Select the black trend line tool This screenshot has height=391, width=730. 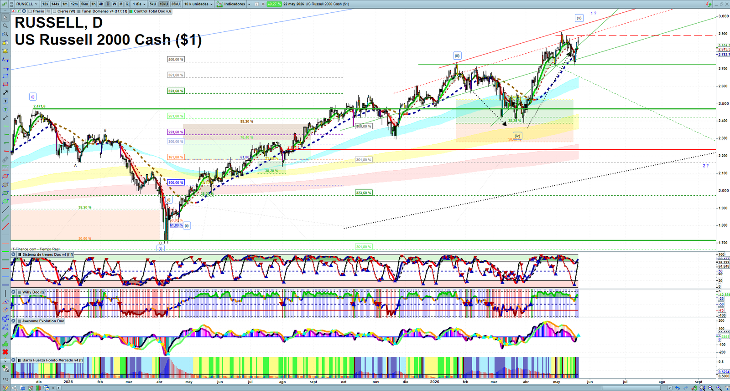(x=5, y=209)
